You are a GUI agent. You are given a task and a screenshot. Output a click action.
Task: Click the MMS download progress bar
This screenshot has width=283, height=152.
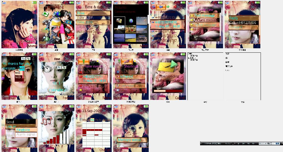tap(168, 90)
